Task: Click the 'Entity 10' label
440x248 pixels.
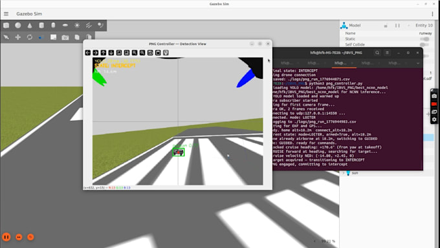Action: tap(424, 25)
